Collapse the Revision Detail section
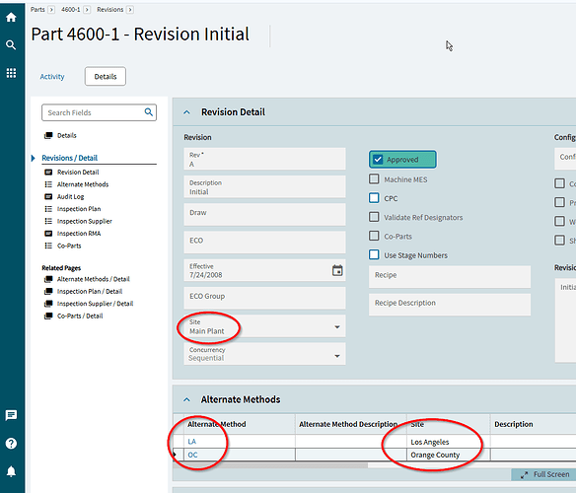This screenshot has height=493, width=576. tap(187, 112)
